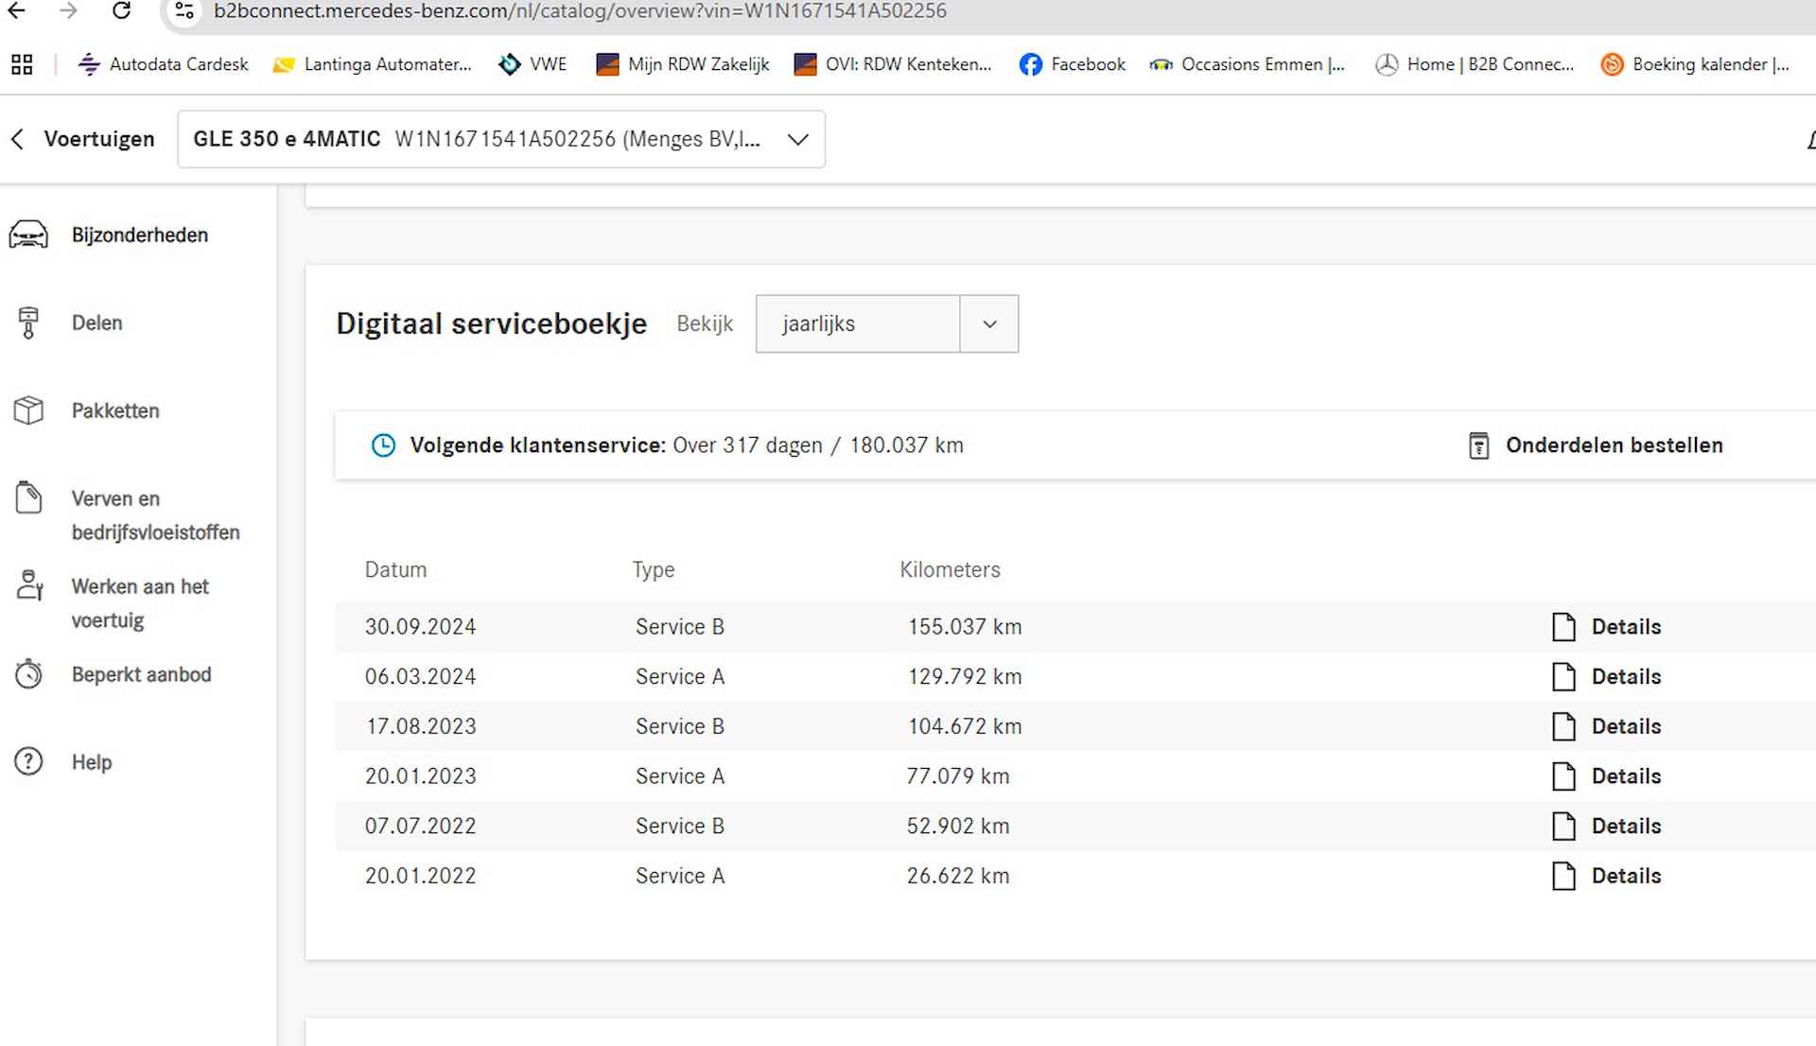
Task: Open the Lantinga Automater bookmark
Action: click(372, 64)
